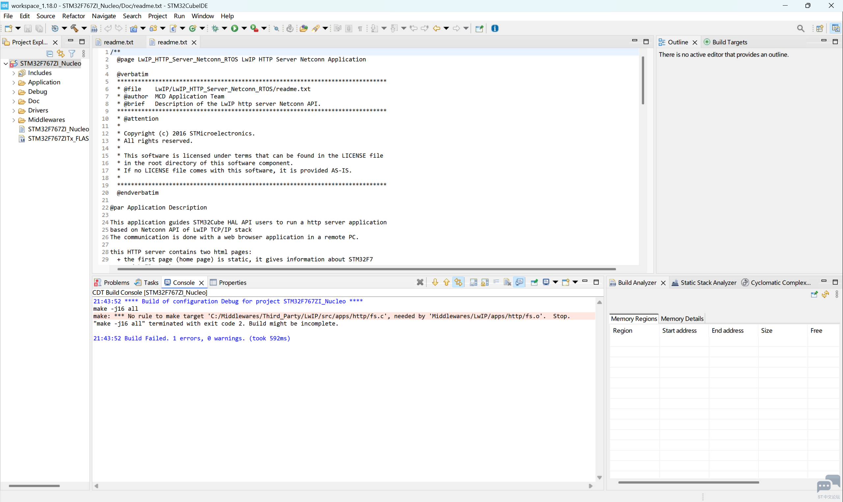Image resolution: width=843 pixels, height=502 pixels.
Task: Toggle console Word Wrap icon
Action: coord(496,282)
